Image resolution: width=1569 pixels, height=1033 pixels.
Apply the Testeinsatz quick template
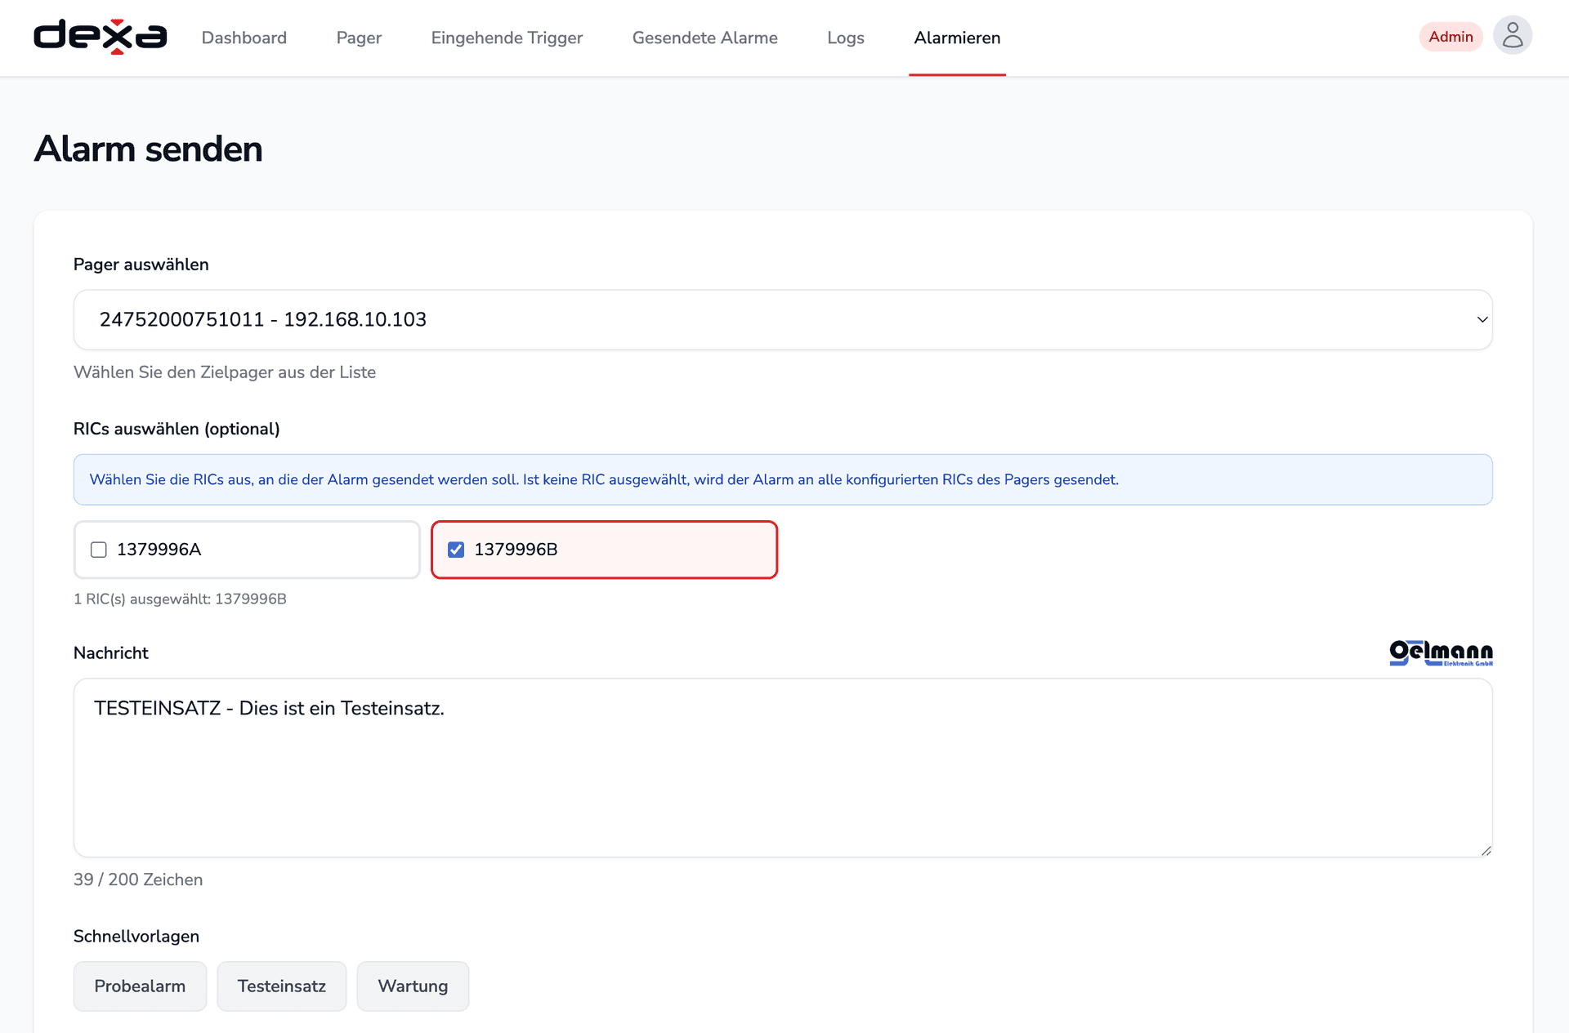point(281,986)
